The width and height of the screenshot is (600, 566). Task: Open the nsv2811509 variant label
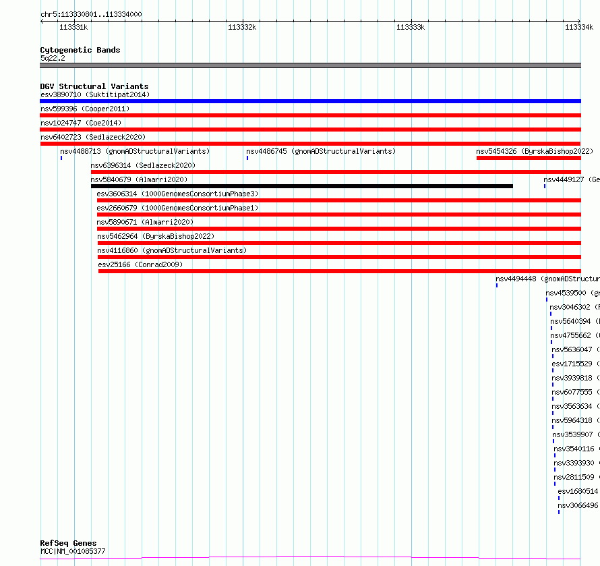576,477
